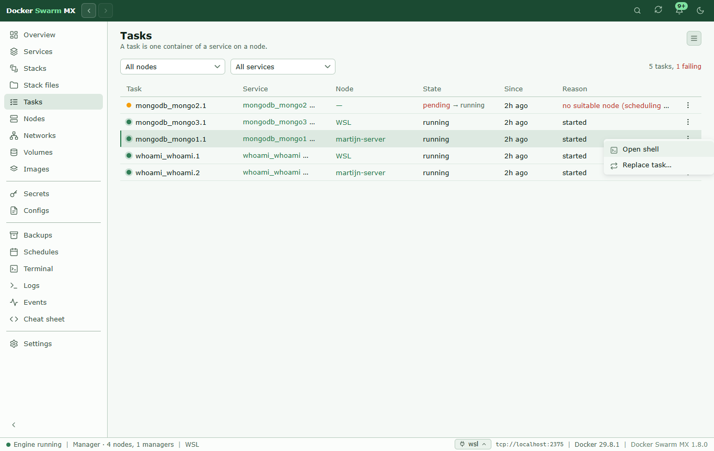Viewport: 714px width, 451px height.
Task: Open the Schedules page
Action: (x=53, y=252)
